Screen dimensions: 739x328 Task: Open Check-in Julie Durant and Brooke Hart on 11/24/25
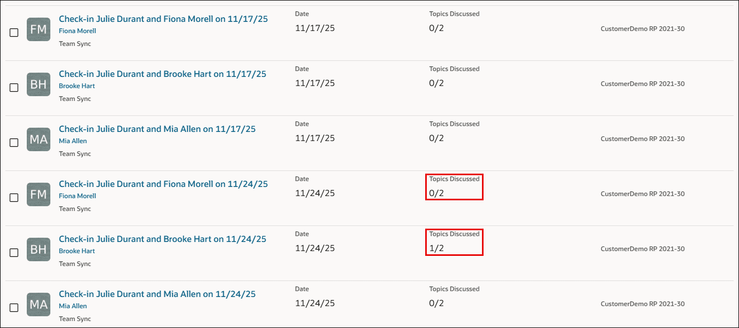point(162,239)
